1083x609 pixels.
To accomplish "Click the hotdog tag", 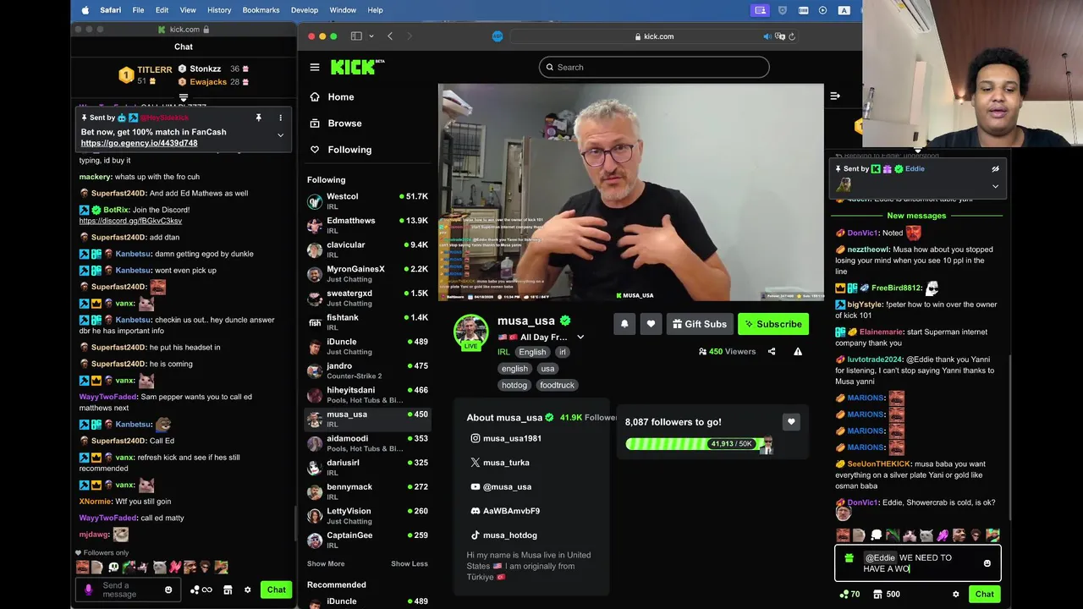I will [x=514, y=386].
